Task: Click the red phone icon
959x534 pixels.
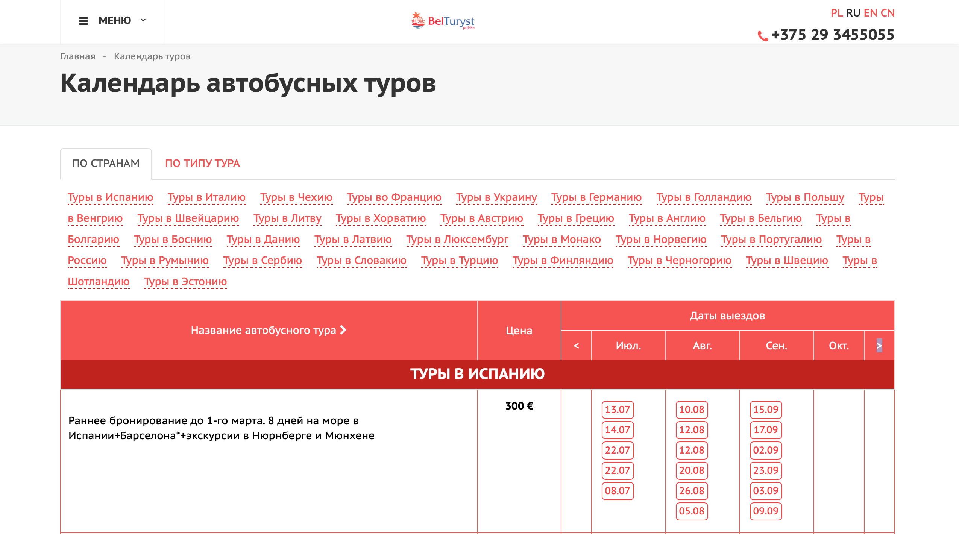Action: coord(762,36)
